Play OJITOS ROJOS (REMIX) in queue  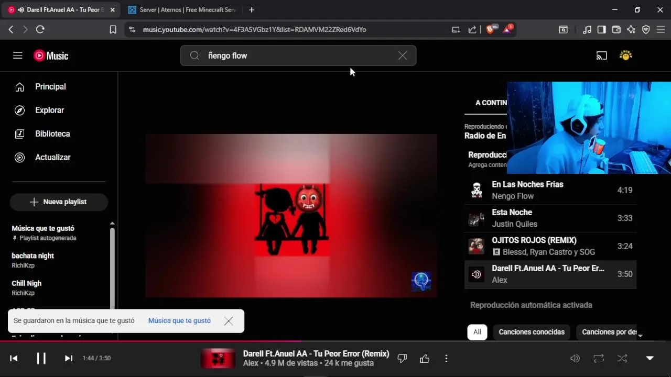pyautogui.click(x=550, y=246)
